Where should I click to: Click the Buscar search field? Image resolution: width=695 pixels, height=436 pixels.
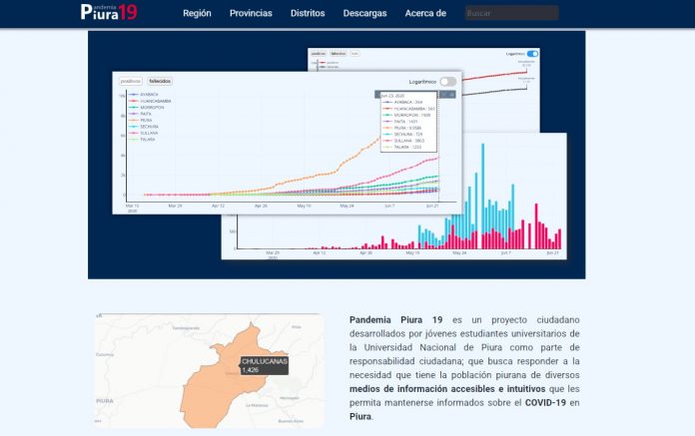point(511,14)
